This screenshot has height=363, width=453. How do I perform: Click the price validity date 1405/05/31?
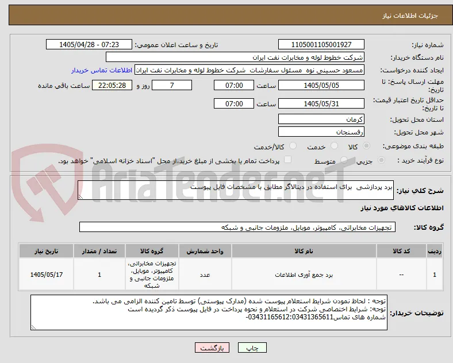[321, 103]
